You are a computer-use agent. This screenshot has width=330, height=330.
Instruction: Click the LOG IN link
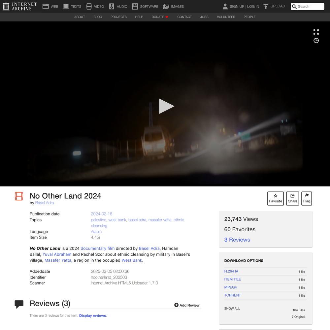253,7
